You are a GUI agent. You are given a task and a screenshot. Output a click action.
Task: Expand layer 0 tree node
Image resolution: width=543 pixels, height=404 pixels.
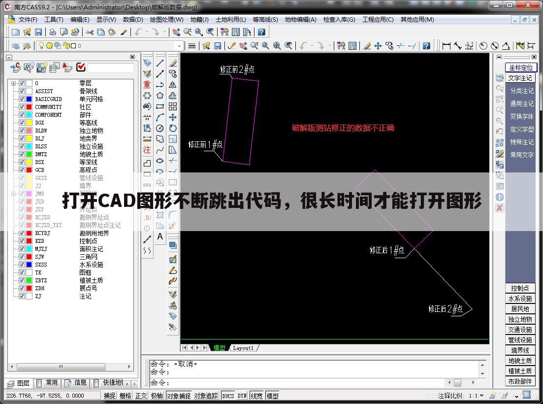[13, 83]
